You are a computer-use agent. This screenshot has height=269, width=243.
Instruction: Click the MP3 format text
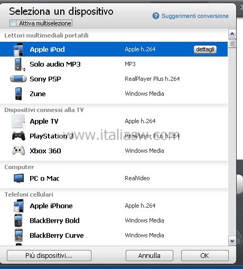(x=130, y=64)
